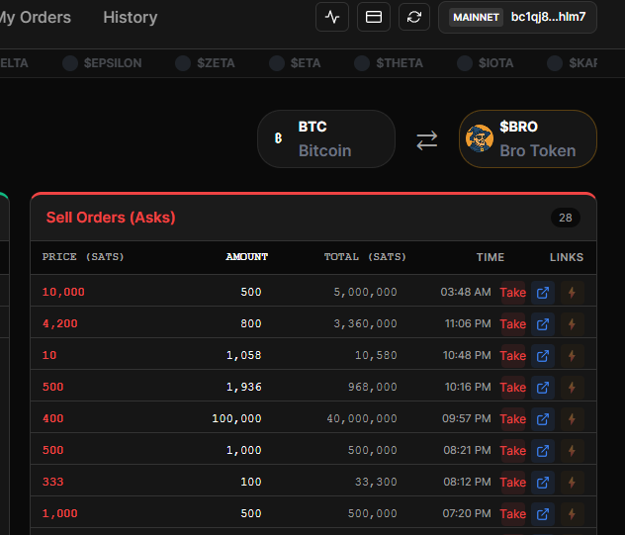This screenshot has width=625, height=535.
Task: Open the wallet card icon button
Action: pyautogui.click(x=374, y=17)
